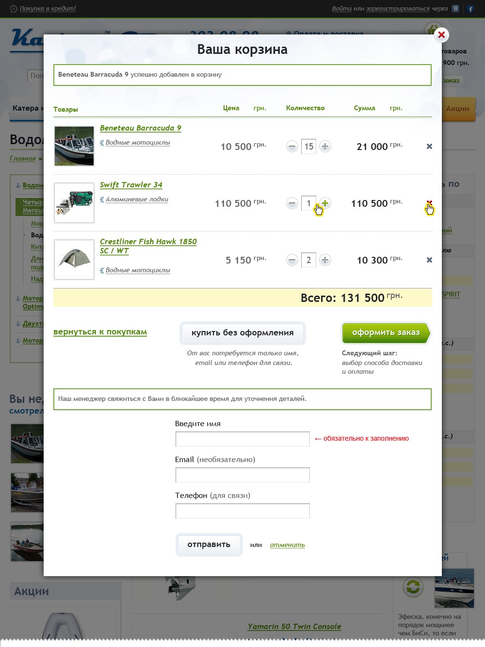The height and width of the screenshot is (647, 485).
Task: Decrease quantity of Beneteau Barracuda 9
Action: [292, 146]
